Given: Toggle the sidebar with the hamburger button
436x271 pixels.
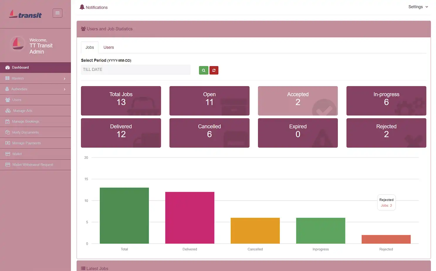Looking at the screenshot, I should pyautogui.click(x=57, y=13).
